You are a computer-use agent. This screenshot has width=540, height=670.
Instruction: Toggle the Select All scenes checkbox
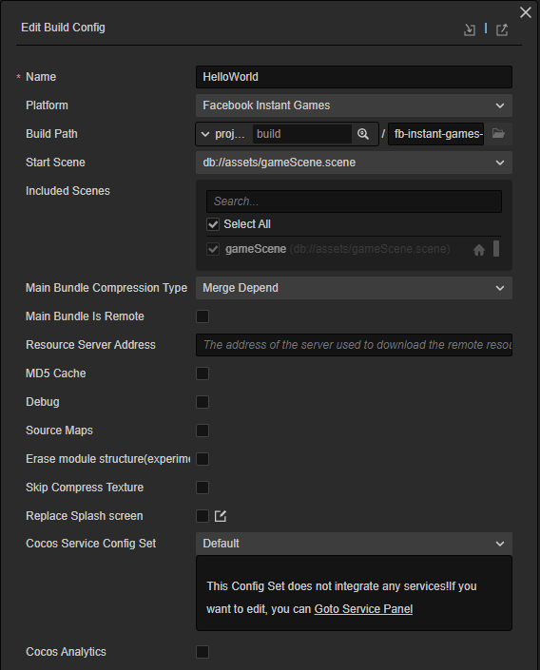(x=213, y=224)
